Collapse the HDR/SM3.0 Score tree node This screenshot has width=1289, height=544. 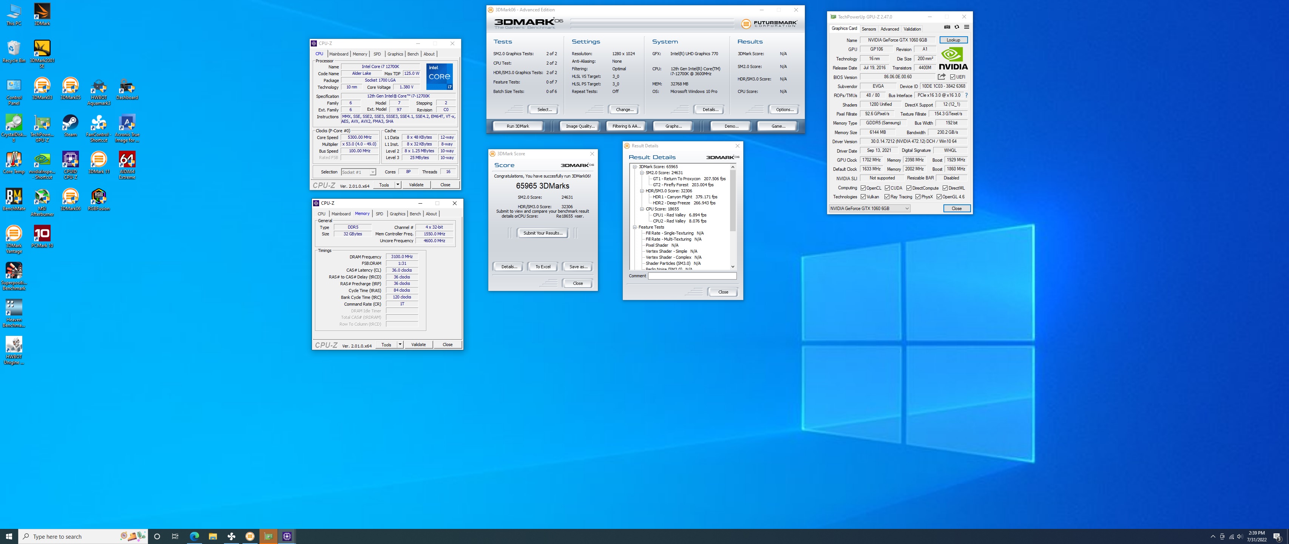click(642, 191)
